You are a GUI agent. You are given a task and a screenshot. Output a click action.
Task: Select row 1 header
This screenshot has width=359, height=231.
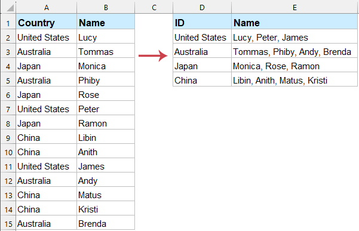point(8,23)
